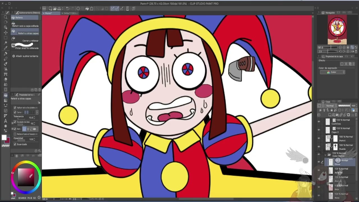Hide the Rueda layer
This screenshot has width=359, height=202.
(x=319, y=146)
